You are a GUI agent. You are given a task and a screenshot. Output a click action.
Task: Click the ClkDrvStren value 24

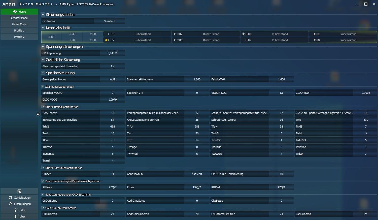coord(113,214)
